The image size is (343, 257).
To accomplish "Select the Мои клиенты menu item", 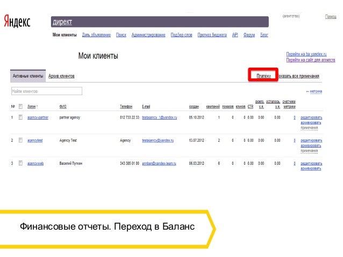I will [65, 35].
